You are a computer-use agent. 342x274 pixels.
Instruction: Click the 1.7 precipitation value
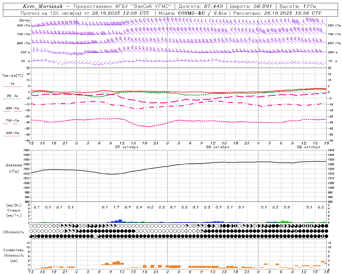point(116,207)
